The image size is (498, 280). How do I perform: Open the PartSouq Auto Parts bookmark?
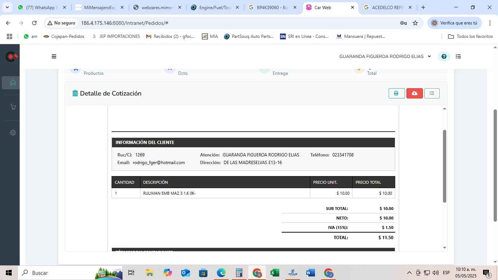click(249, 36)
